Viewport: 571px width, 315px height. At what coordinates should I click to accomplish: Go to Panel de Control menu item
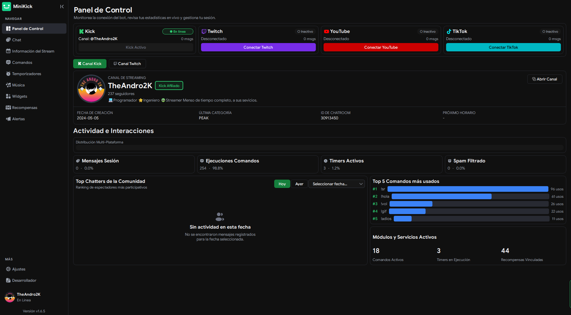[34, 29]
